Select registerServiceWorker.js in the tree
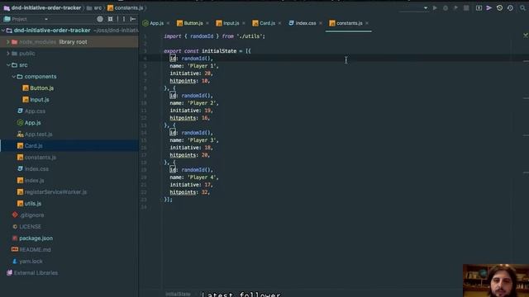 tap(55, 192)
